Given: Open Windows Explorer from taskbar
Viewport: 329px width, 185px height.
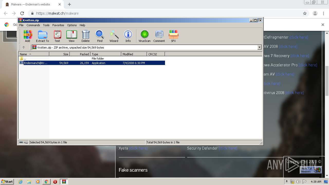Looking at the screenshot, I should [x=29, y=182].
